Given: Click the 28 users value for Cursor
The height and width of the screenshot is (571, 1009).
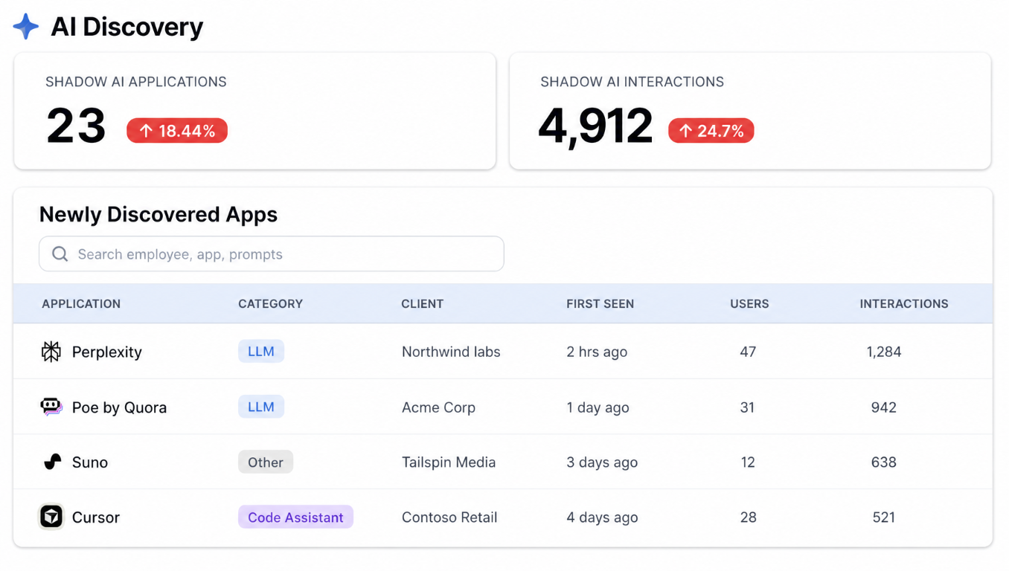Looking at the screenshot, I should (748, 517).
